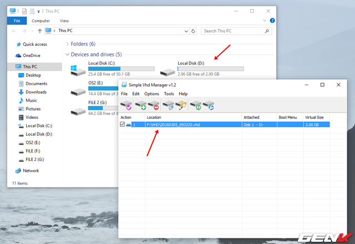
Task: Sort by the Virtual Size column header
Action: pos(317,117)
